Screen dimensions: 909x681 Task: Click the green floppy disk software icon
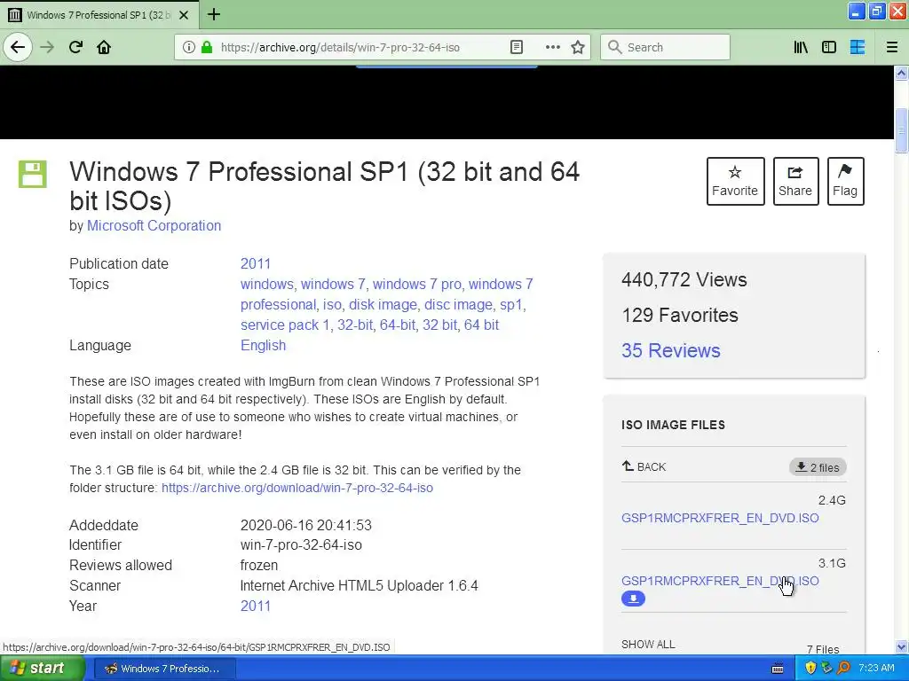[x=33, y=174]
